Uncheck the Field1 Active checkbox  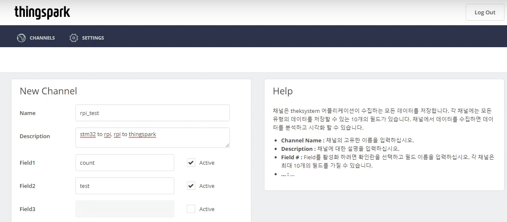click(191, 163)
